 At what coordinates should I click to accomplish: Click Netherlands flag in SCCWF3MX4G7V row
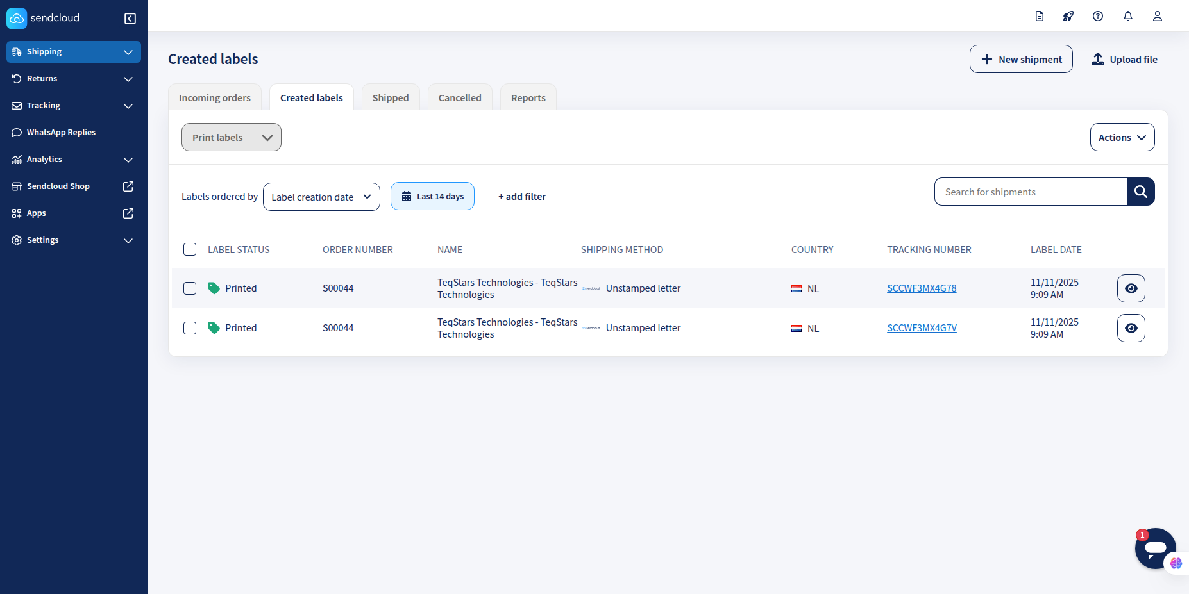(x=797, y=329)
